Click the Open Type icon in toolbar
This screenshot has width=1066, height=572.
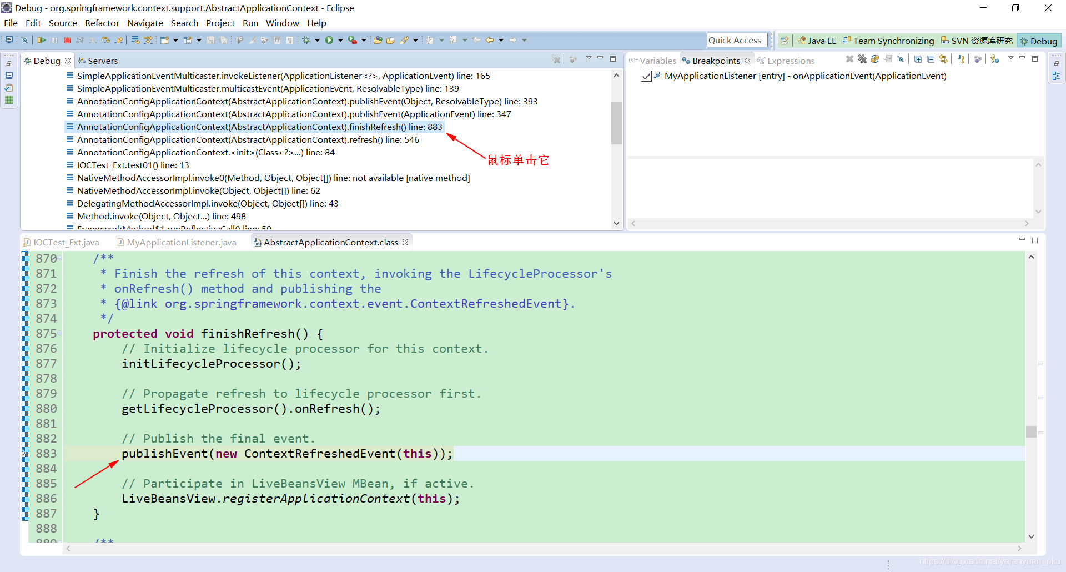point(378,40)
